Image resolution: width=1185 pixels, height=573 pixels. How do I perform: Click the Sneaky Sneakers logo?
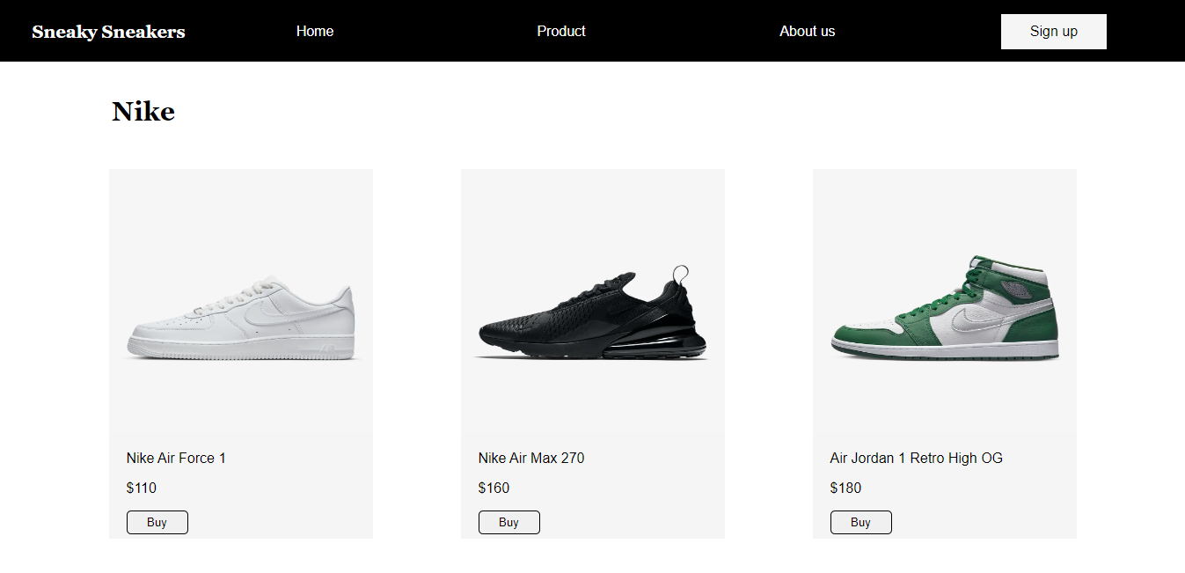pyautogui.click(x=108, y=33)
